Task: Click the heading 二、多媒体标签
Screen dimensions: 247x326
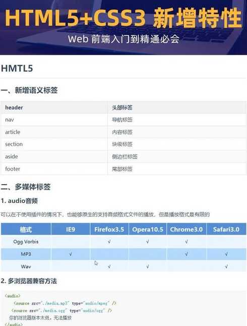Action: pos(25,187)
